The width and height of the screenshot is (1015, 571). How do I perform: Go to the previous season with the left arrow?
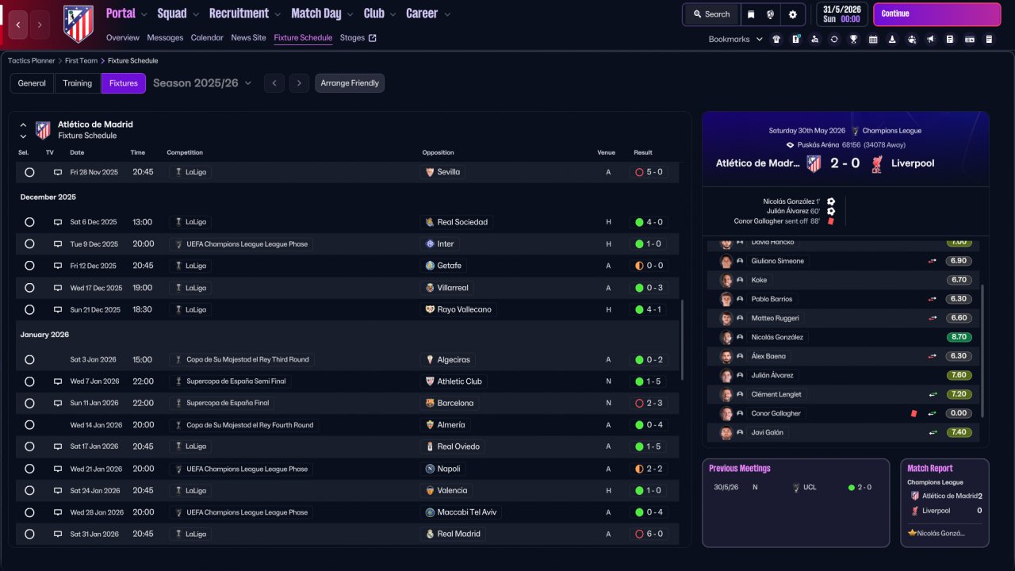click(x=274, y=83)
